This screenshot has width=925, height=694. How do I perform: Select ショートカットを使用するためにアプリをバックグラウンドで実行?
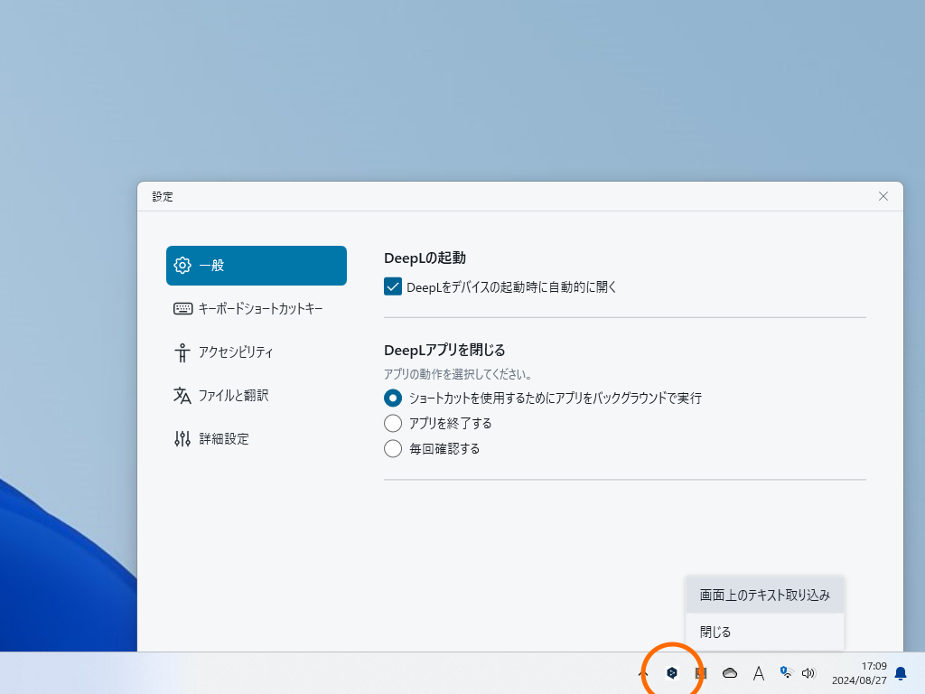coord(393,398)
